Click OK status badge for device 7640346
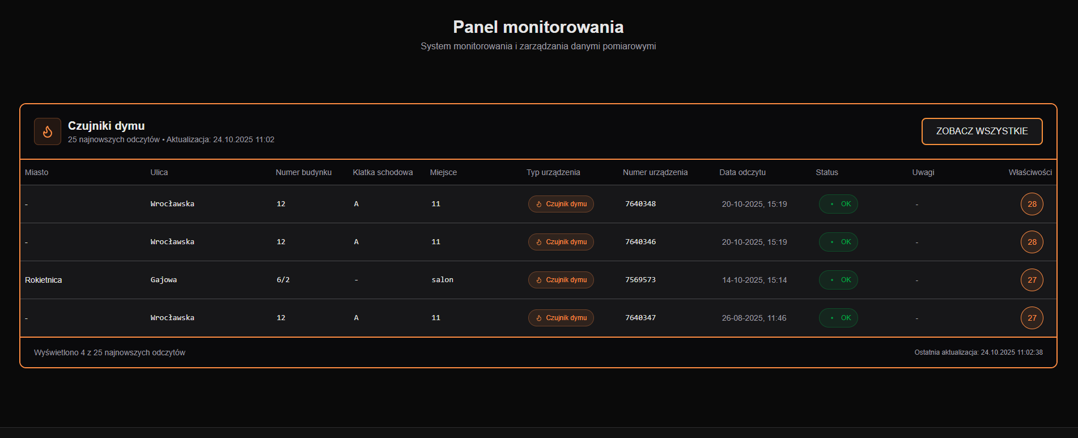The image size is (1078, 438). point(838,242)
